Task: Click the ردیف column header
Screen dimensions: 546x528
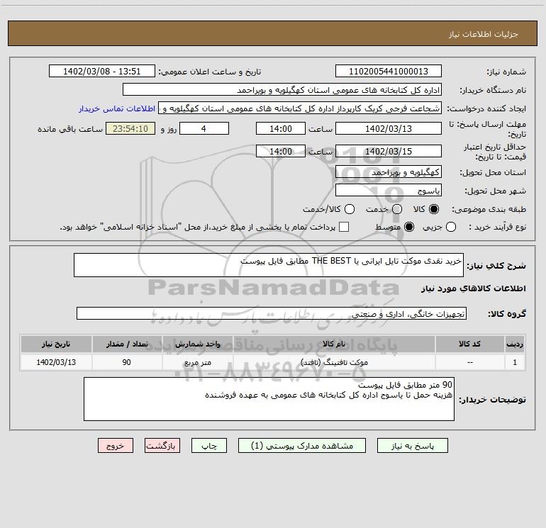Action: coord(515,344)
